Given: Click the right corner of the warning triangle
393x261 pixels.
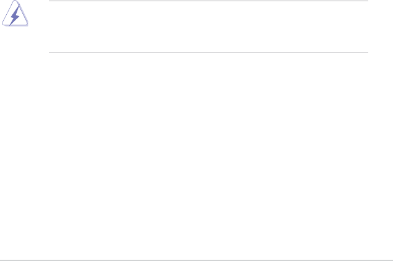Looking at the screenshot, I should (26, 24).
